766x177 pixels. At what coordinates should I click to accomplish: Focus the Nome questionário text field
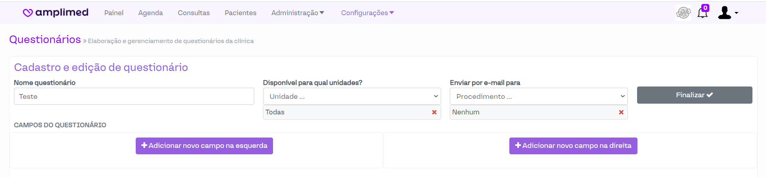[134, 96]
